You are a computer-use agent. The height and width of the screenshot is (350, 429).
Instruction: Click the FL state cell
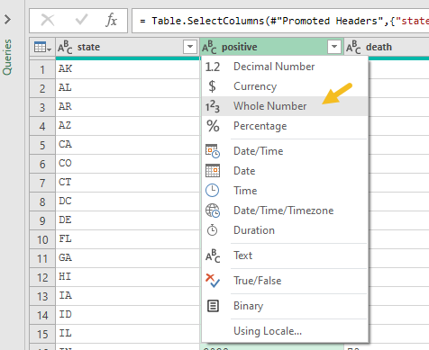(128, 239)
